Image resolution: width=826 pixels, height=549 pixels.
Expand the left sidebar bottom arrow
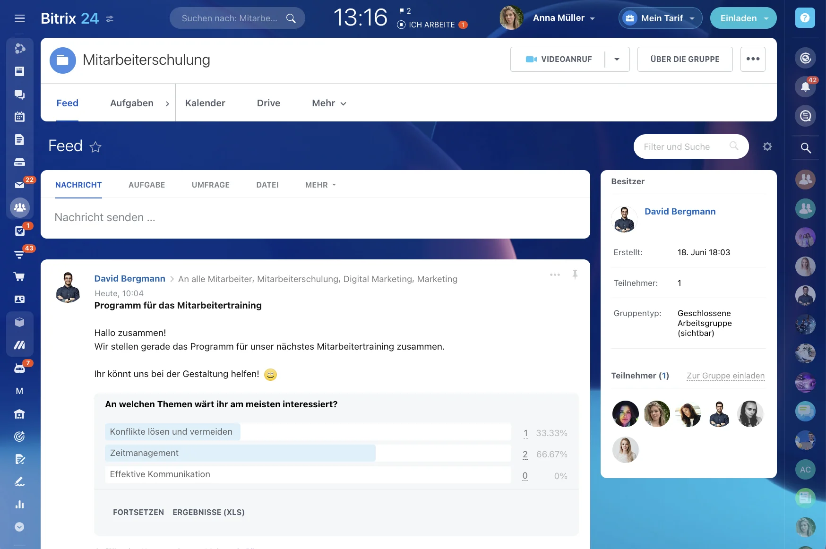(x=19, y=527)
